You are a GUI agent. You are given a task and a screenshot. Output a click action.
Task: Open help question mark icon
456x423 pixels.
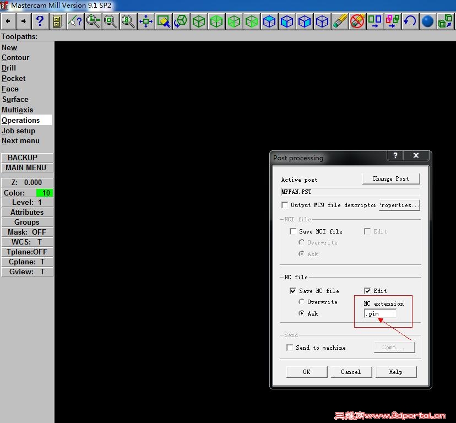[40, 21]
